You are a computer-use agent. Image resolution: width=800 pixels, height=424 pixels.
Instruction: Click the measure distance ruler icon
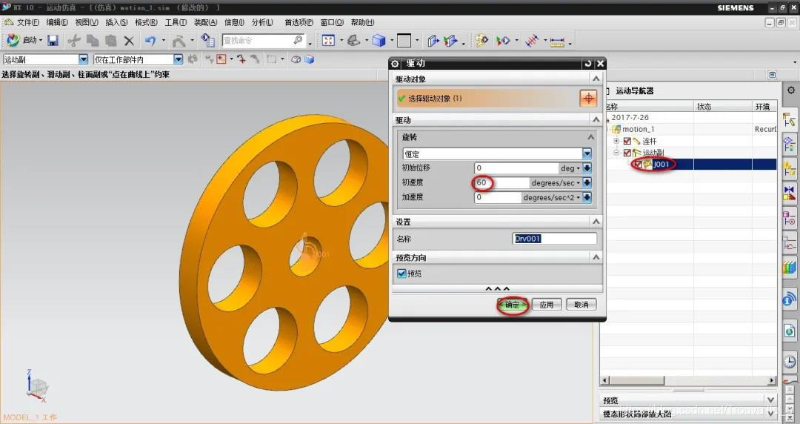[x=557, y=41]
